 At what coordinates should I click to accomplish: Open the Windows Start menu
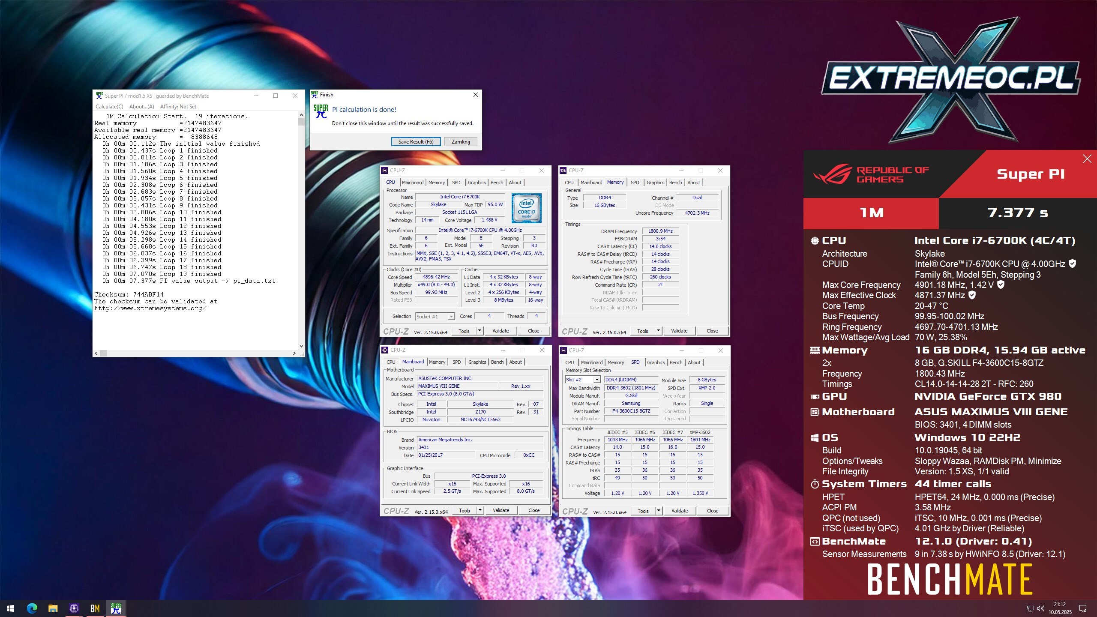10,608
